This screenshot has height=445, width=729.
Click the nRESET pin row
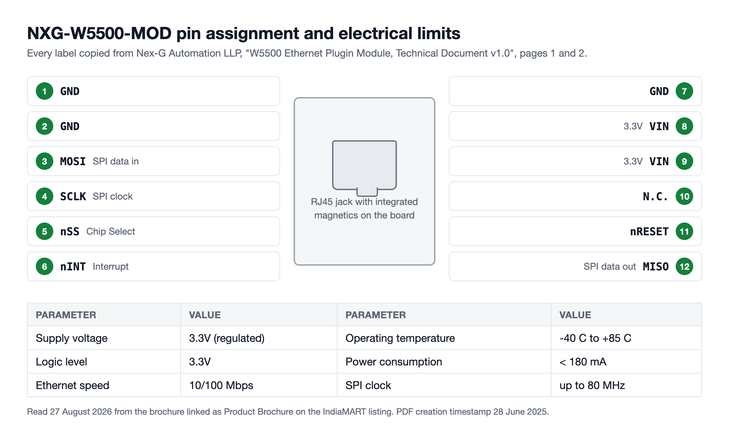575,231
